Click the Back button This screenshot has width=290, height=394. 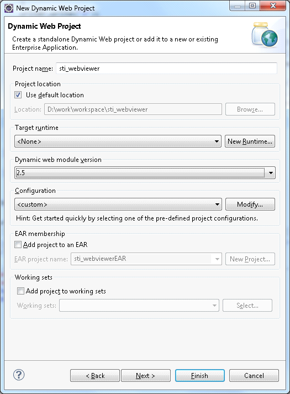(95, 375)
